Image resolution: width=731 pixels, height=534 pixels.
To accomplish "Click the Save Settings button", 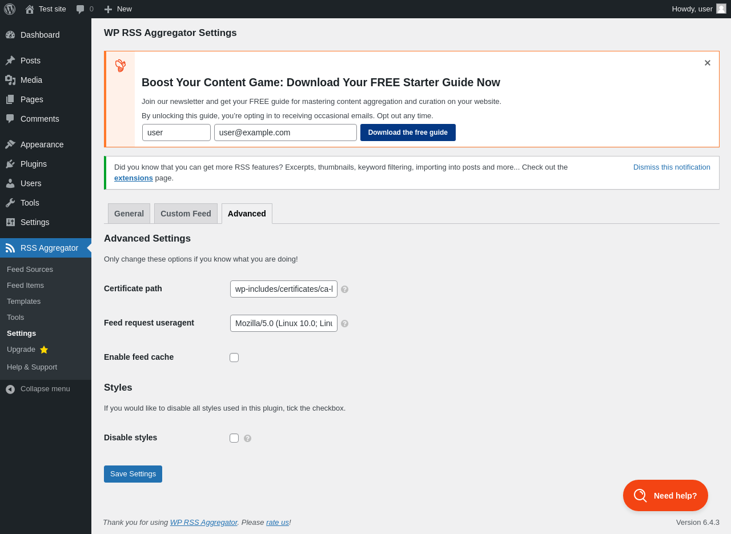I will (x=133, y=474).
